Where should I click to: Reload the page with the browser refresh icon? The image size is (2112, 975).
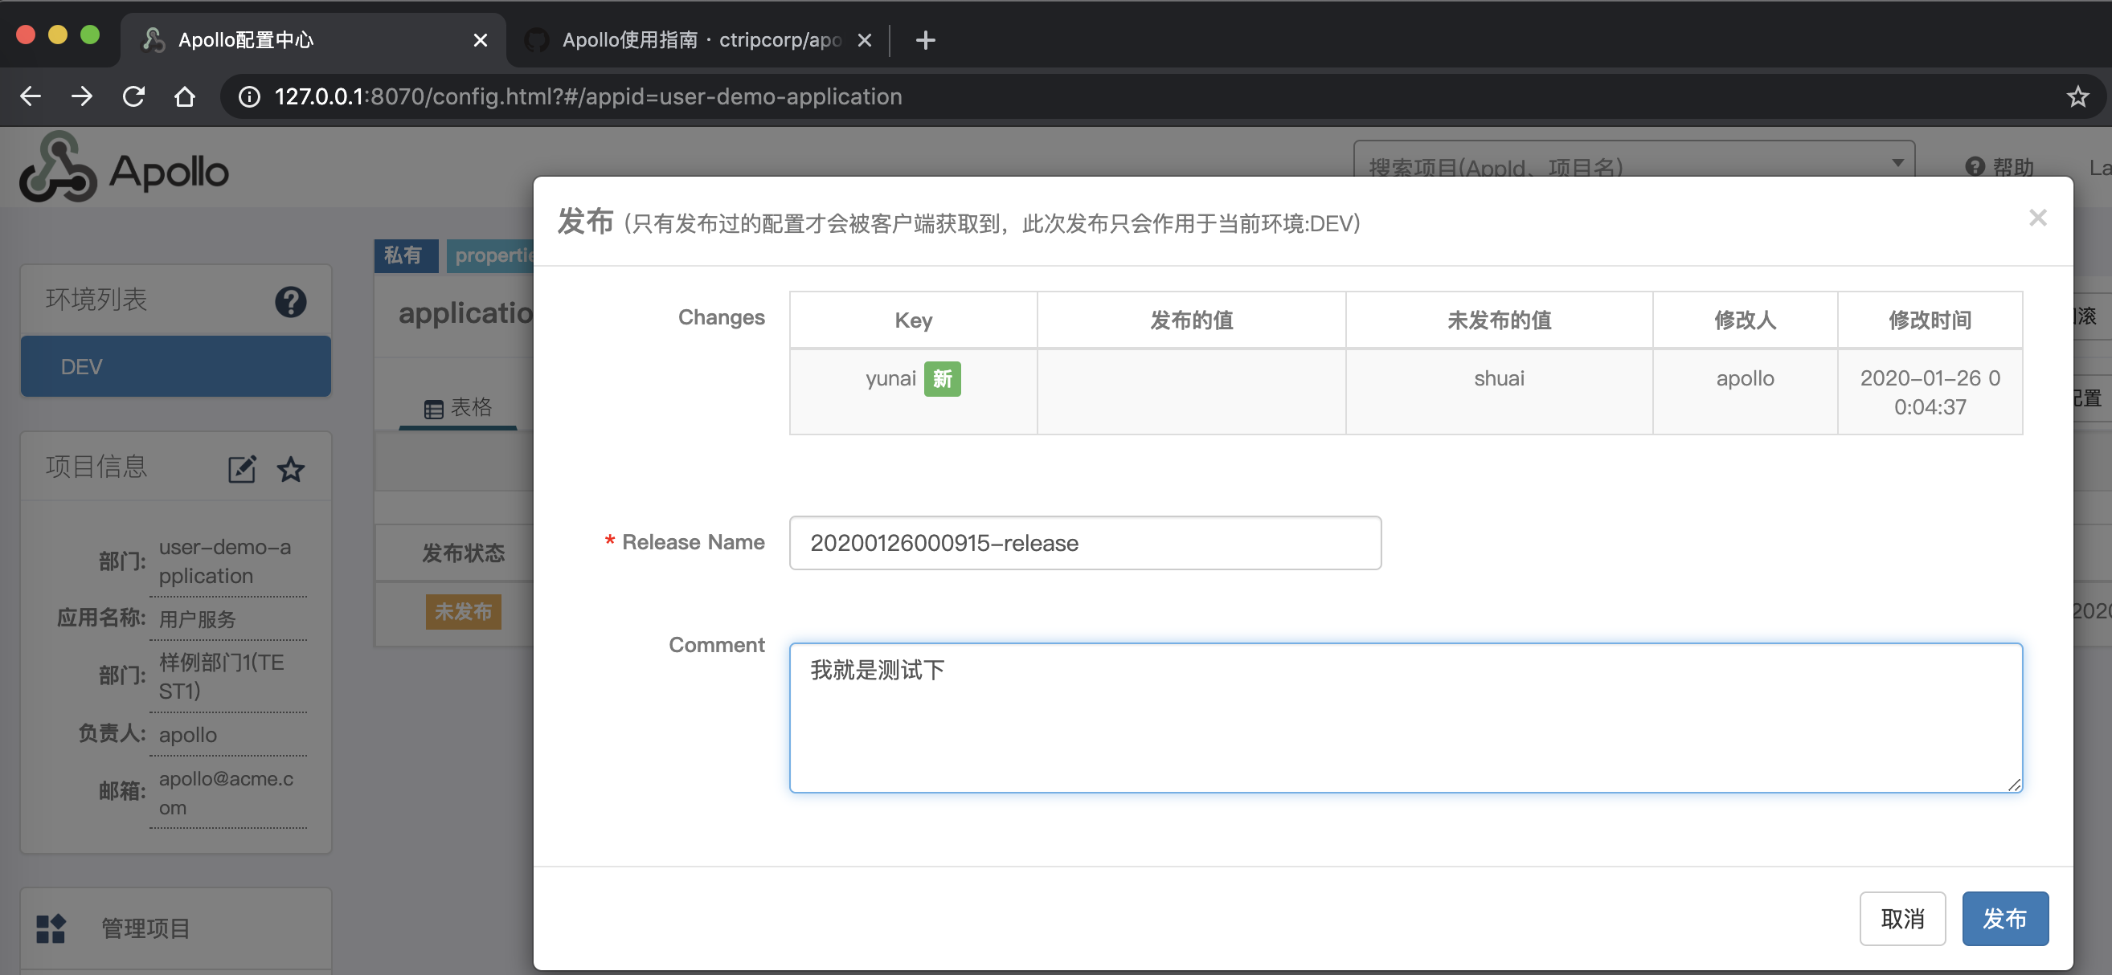pyautogui.click(x=133, y=96)
